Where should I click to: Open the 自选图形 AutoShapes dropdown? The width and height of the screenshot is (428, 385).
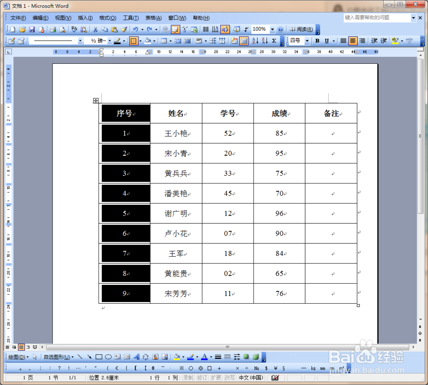point(58,357)
